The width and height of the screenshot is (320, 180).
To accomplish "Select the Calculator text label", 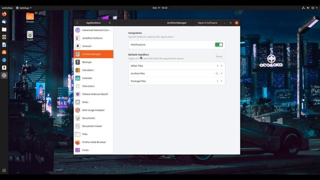I will [x=88, y=70].
